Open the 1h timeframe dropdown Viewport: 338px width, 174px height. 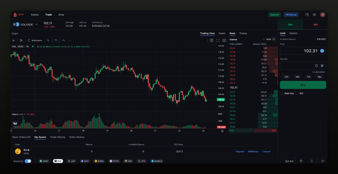tap(13, 40)
